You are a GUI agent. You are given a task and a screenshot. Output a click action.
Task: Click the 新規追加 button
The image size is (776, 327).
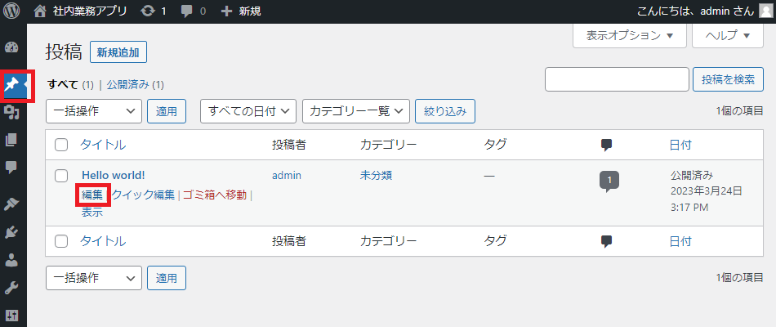tap(118, 52)
